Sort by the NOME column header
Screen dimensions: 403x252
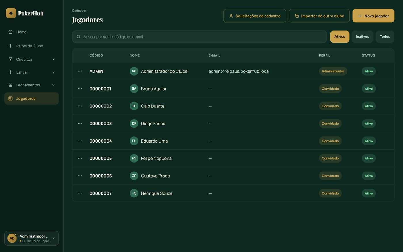135,55
